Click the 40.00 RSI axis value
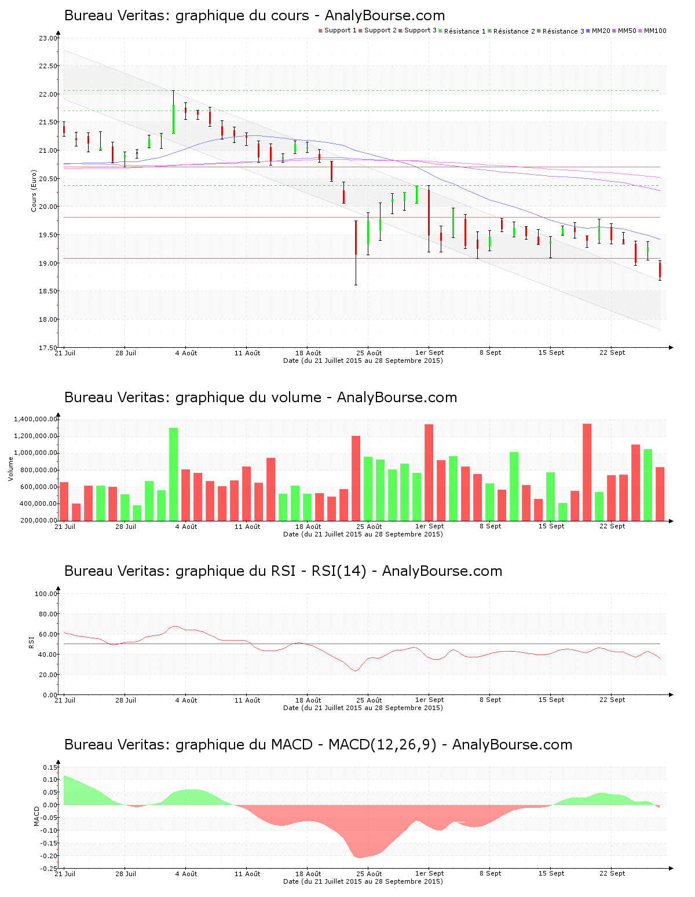The width and height of the screenshot is (695, 897). (x=48, y=655)
